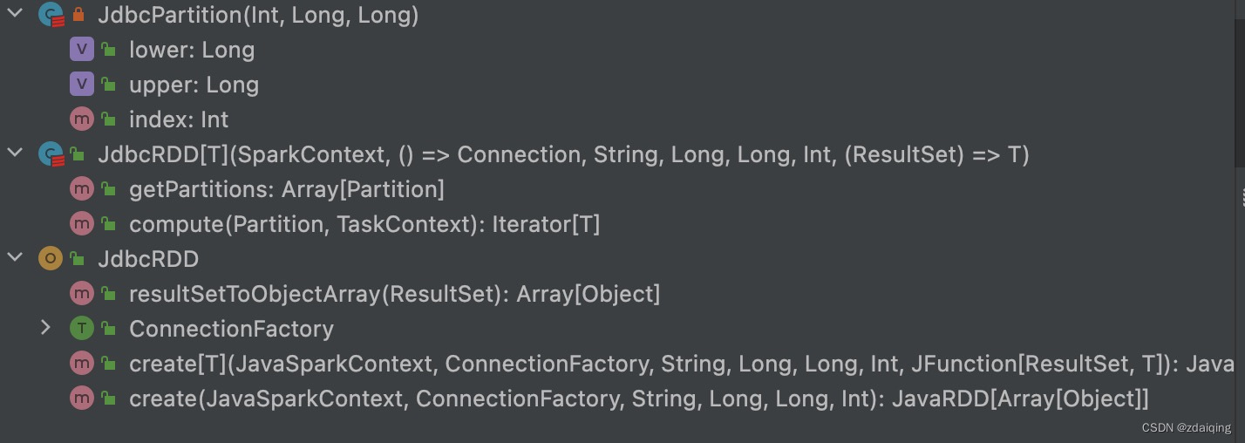Image resolution: width=1245 pixels, height=443 pixels.
Task: Select create method returning JavaRDD[Array[Object]]
Action: tap(638, 399)
